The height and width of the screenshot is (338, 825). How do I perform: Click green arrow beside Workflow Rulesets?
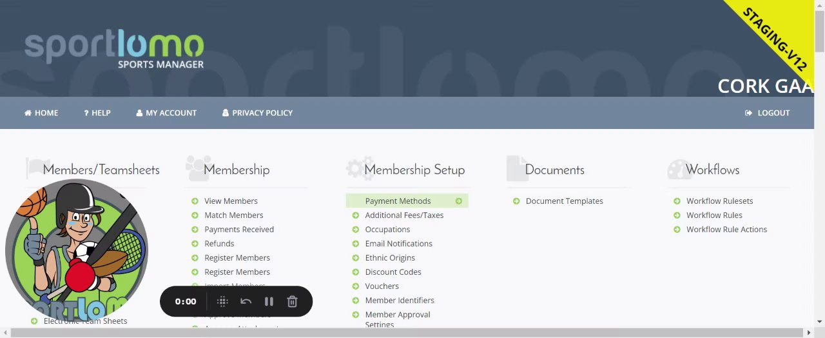pos(677,201)
